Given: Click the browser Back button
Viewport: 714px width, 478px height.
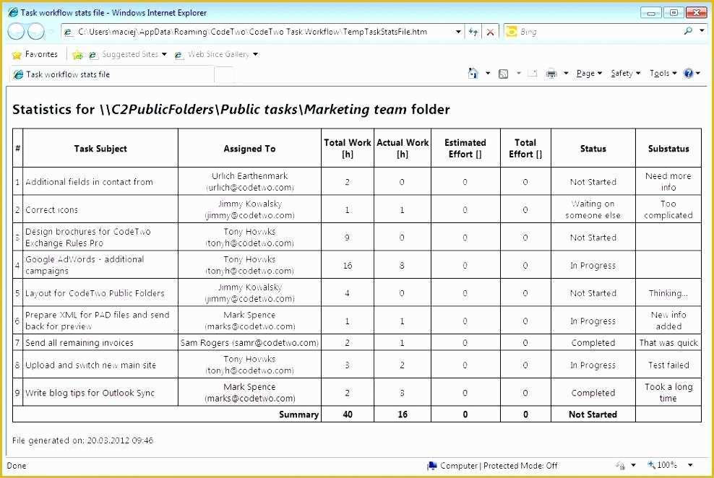Looking at the screenshot, I should tap(17, 31).
